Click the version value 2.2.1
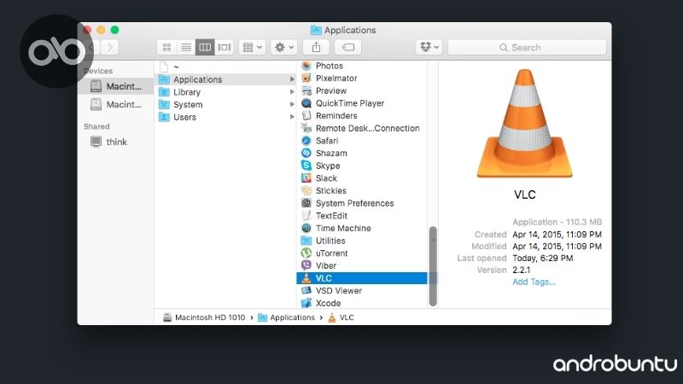Image resolution: width=683 pixels, height=384 pixels. 522,270
